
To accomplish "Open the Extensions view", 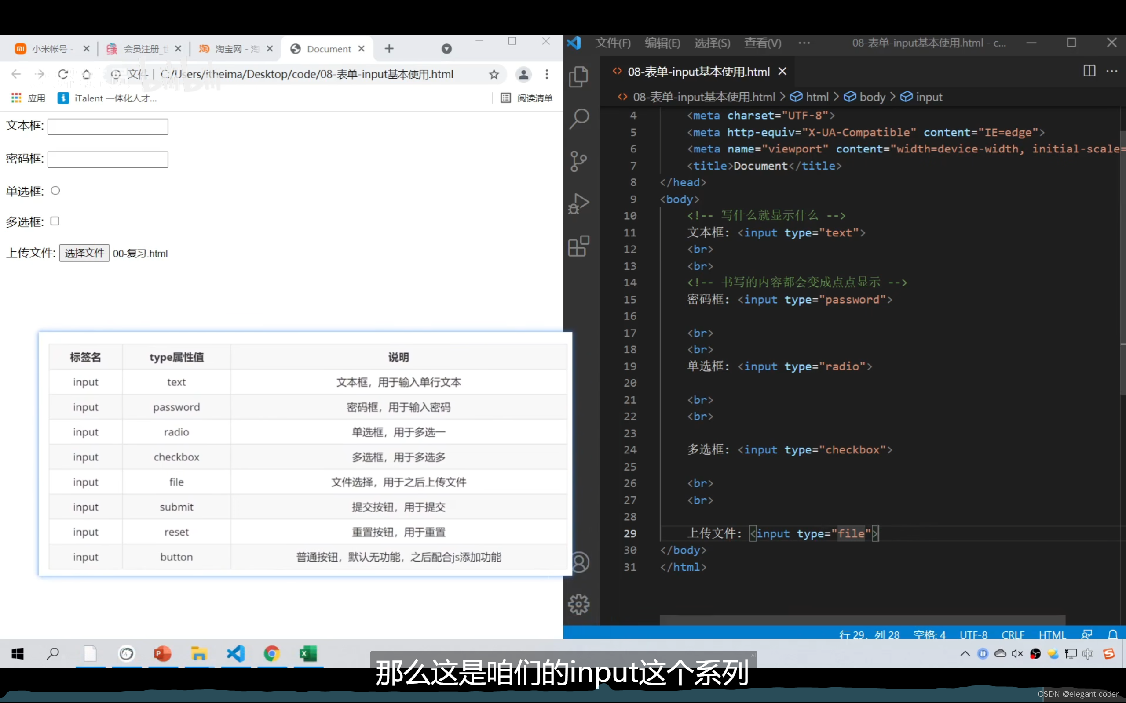I will pos(579,246).
